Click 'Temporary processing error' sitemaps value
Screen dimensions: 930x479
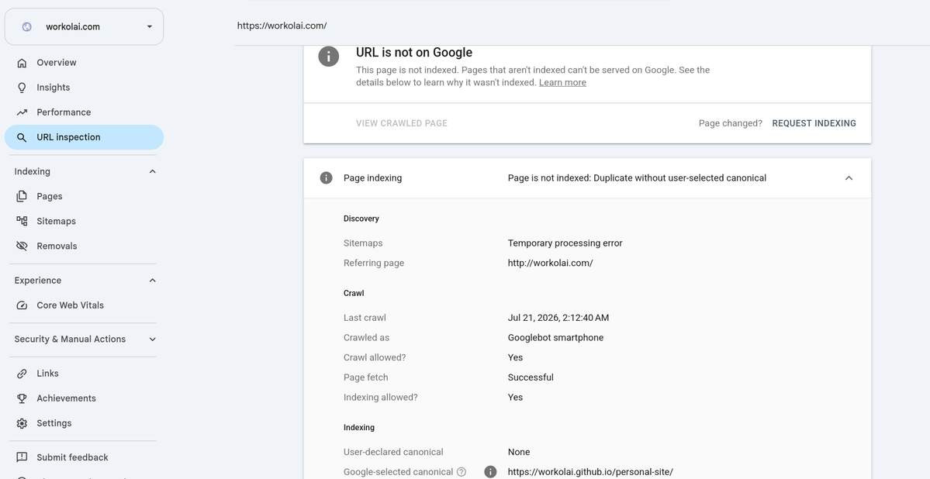[x=565, y=243]
